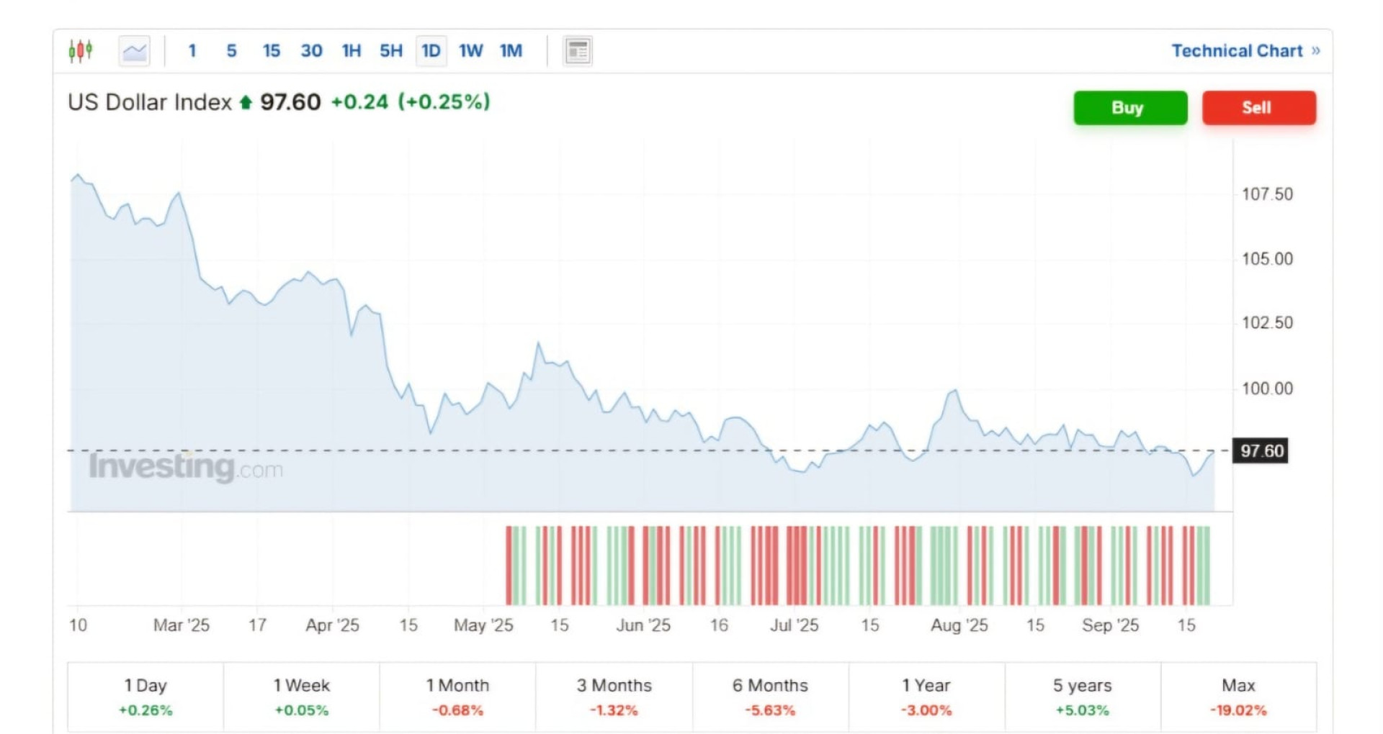
Task: Choose the 30 minute interval
Action: [x=311, y=51]
